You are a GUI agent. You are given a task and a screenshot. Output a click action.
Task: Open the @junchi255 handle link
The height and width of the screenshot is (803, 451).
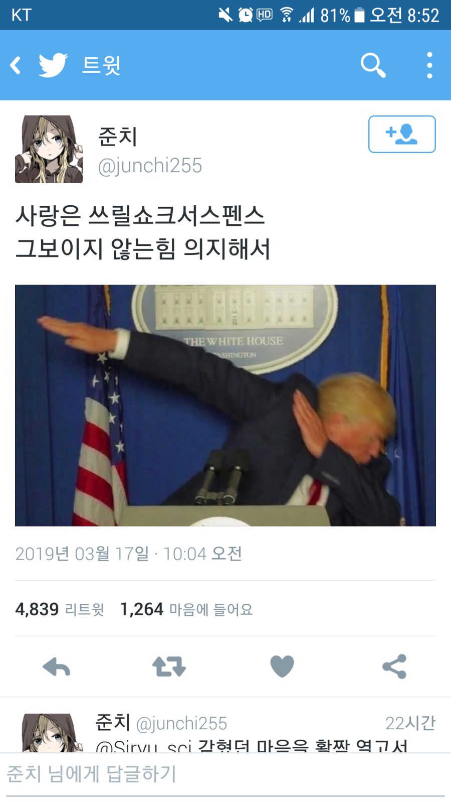pyautogui.click(x=150, y=166)
